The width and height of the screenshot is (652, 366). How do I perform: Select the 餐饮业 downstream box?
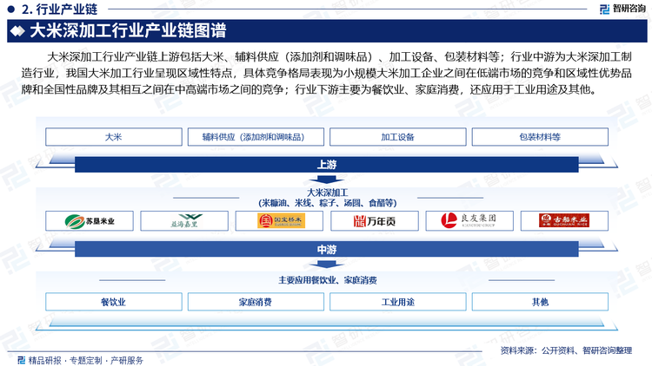point(114,302)
